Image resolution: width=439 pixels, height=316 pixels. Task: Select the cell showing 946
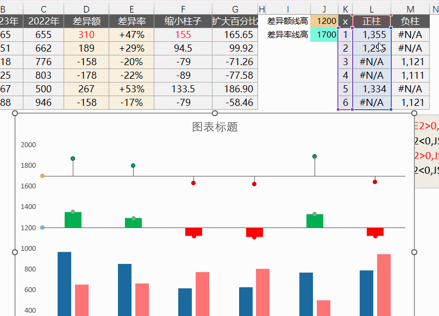[x=43, y=103]
